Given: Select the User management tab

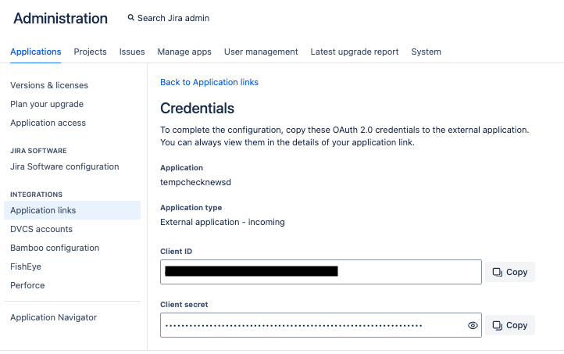Looking at the screenshot, I should (x=261, y=52).
